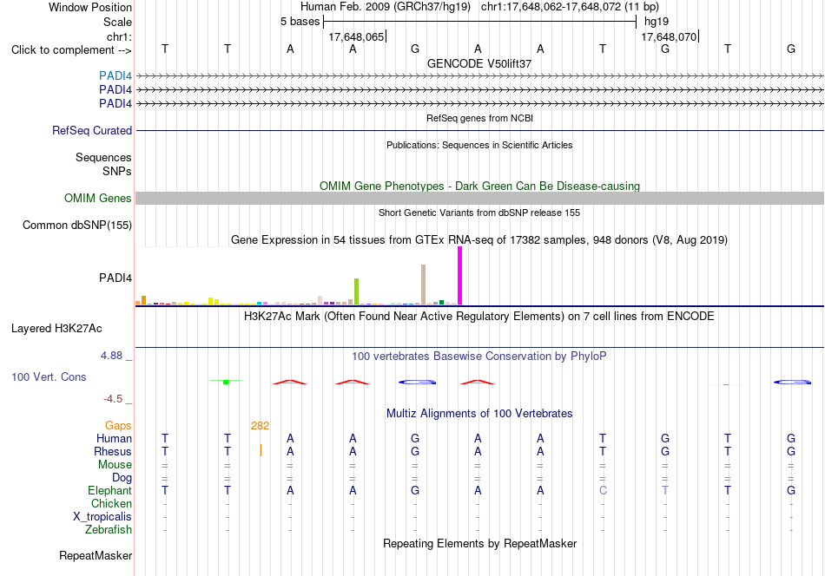Click the orange Gaps label

click(118, 426)
